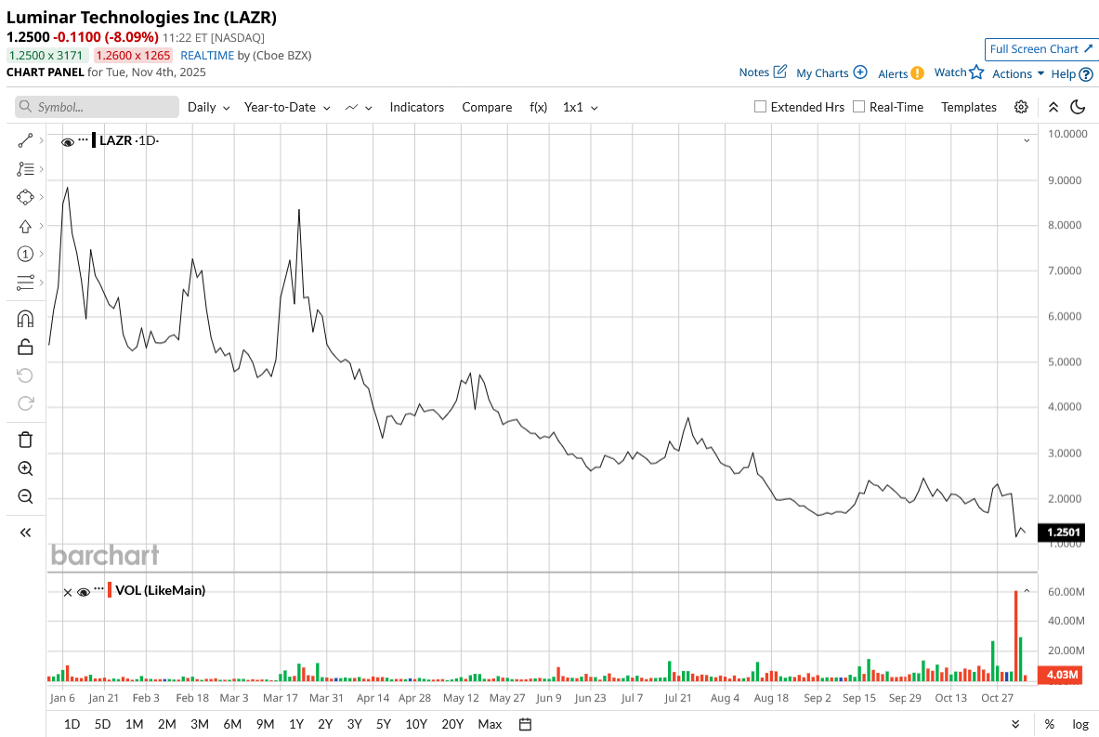Click the black LAZR line color bar
The image size is (1099, 737).
94,140
